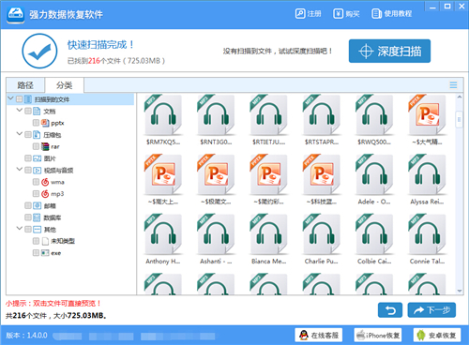469x345 pixels.
Task: Click the 注册 register icon button
Action: click(309, 14)
